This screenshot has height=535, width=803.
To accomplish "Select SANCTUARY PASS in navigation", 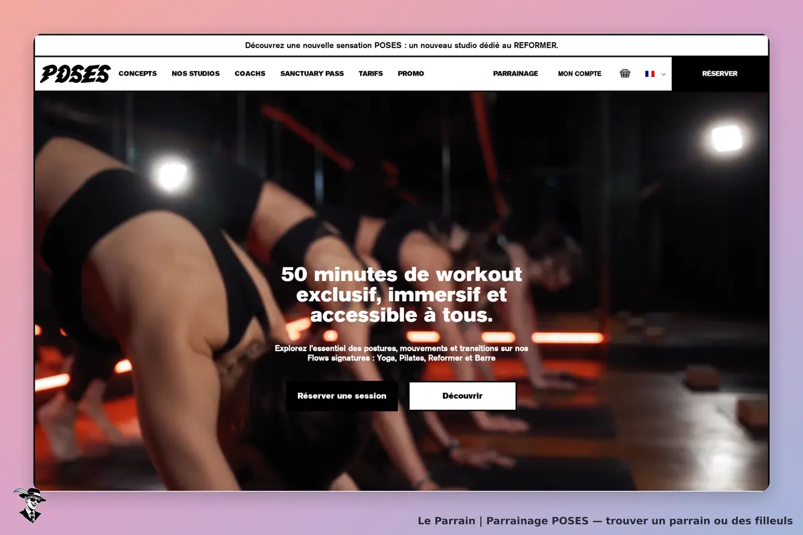I will [312, 74].
